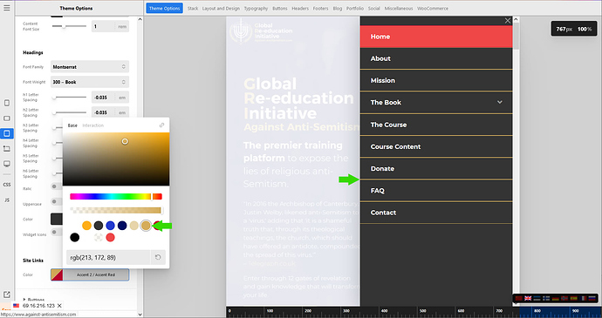Open the Miscellaneous tab
The image size is (602, 318).
[399, 9]
